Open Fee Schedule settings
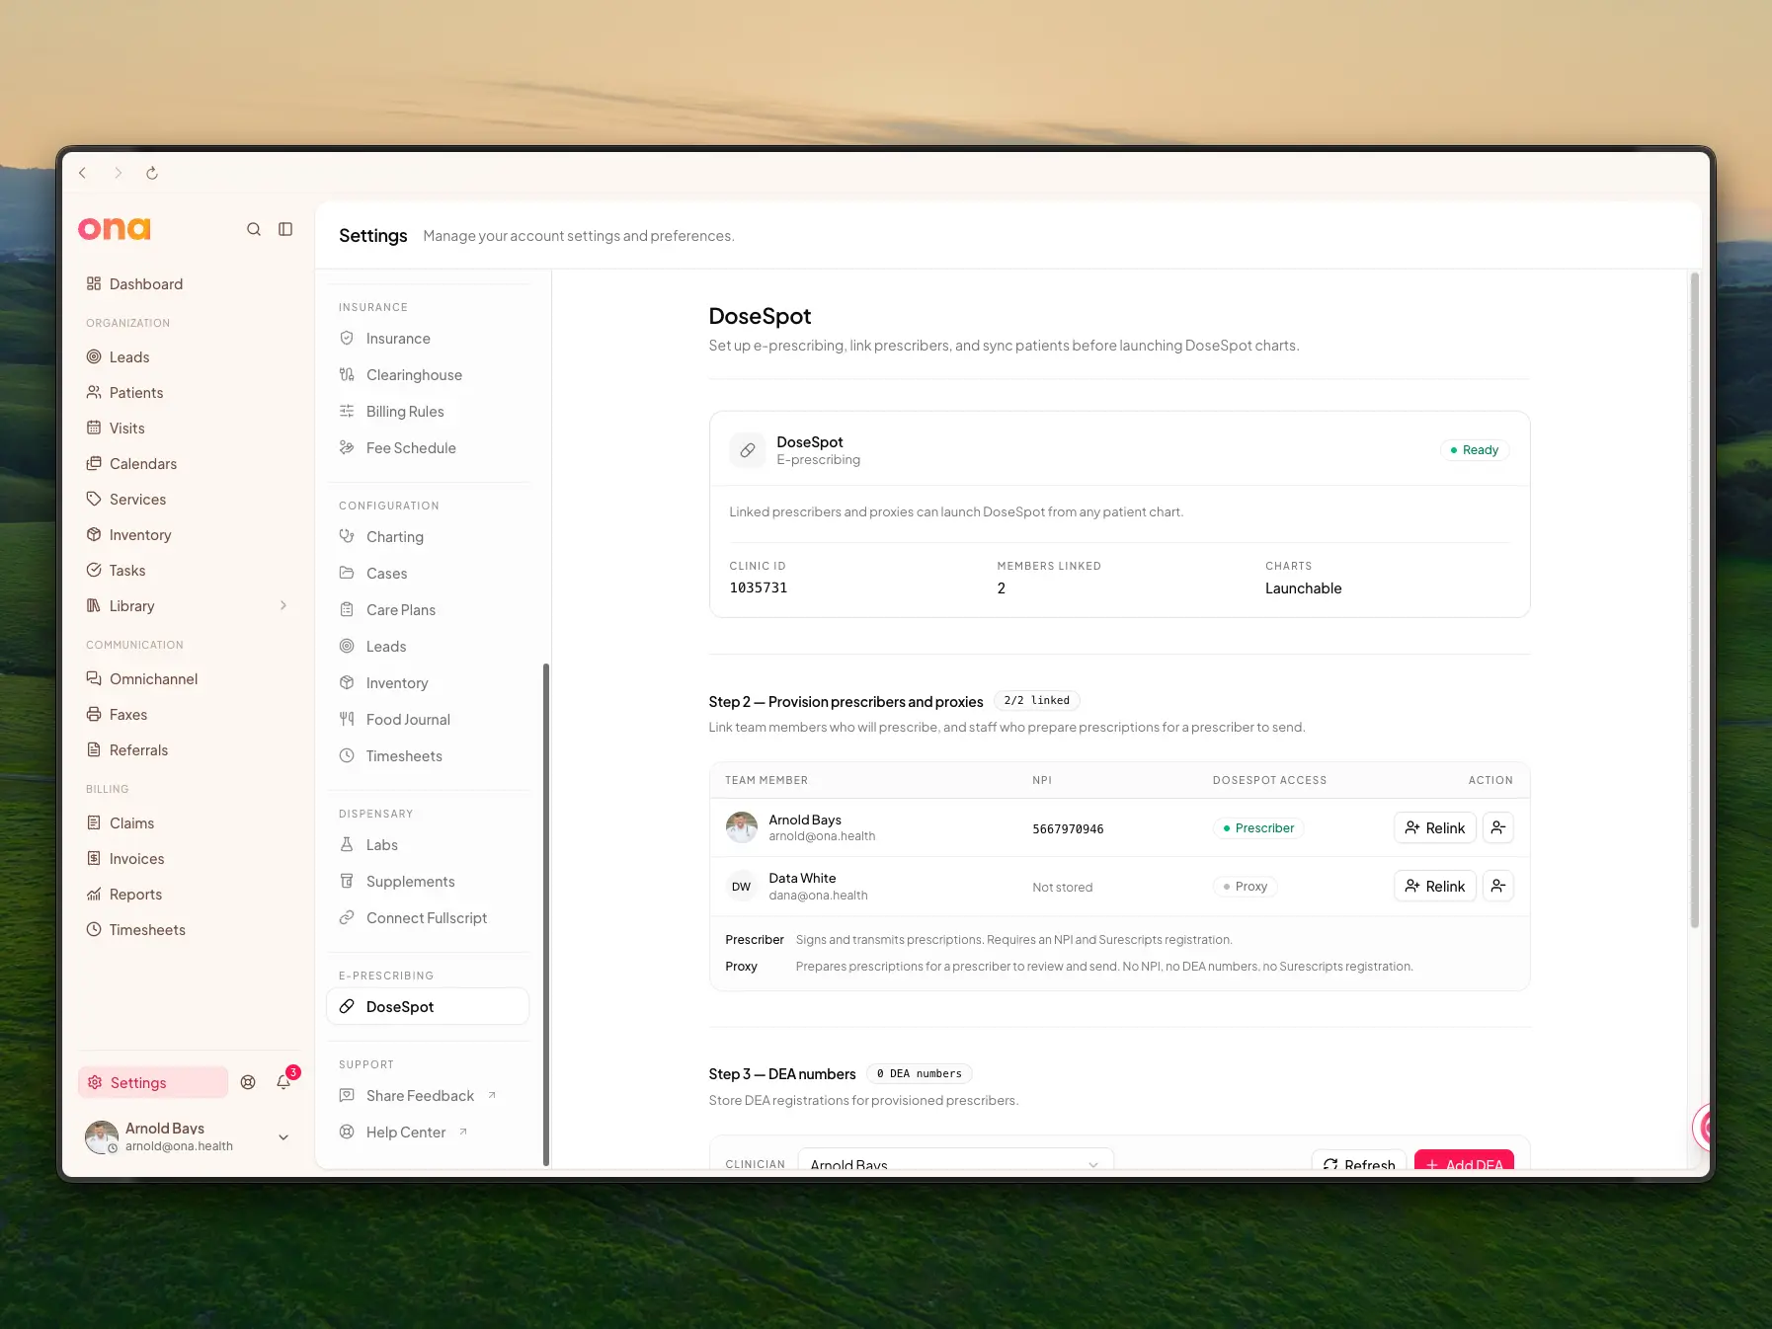This screenshot has height=1329, width=1772. point(428,448)
